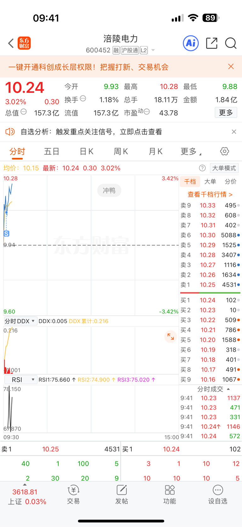Toggle 大单模式 button
Viewport: 242px width, 527px height.
coord(224,168)
